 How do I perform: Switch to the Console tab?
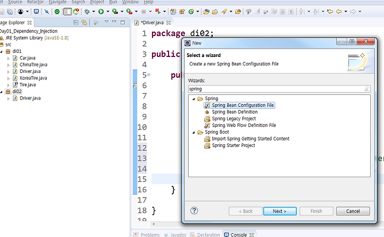(239, 234)
